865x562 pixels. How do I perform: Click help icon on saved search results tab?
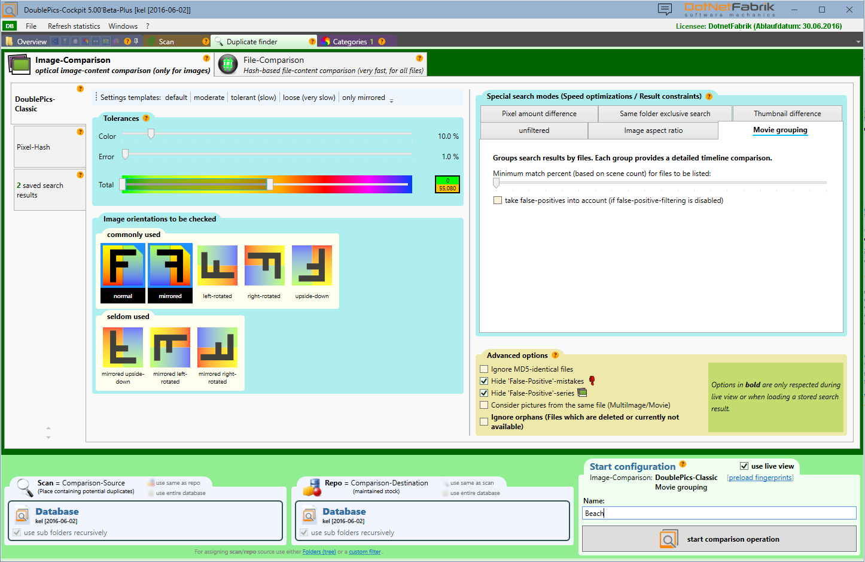[80, 175]
